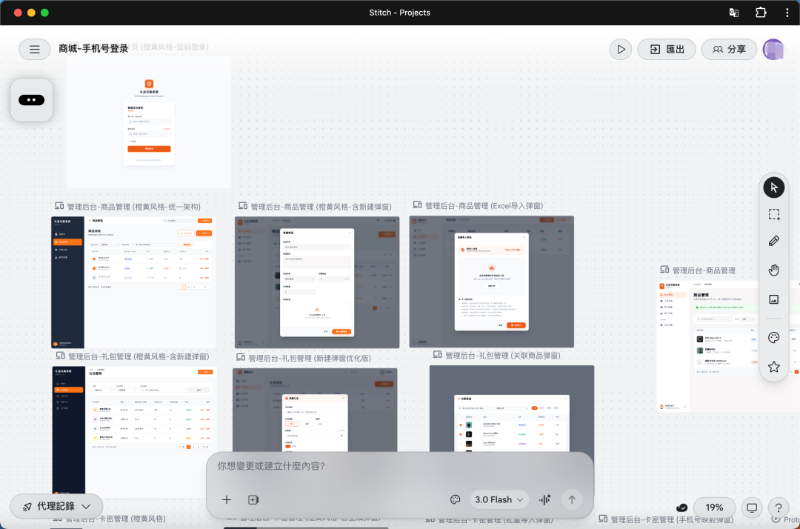Open the 商品管理 含新建弹窗 screen thumbnail
800x529 pixels.
coord(317,282)
